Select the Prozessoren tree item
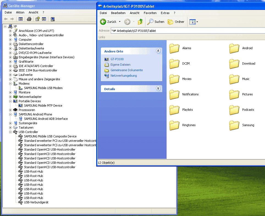This screenshot has width=265, height=216. pyautogui.click(x=27, y=110)
